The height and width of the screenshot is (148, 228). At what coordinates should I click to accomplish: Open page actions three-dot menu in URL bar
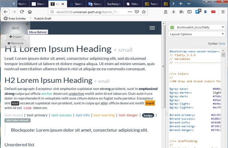(129, 12)
